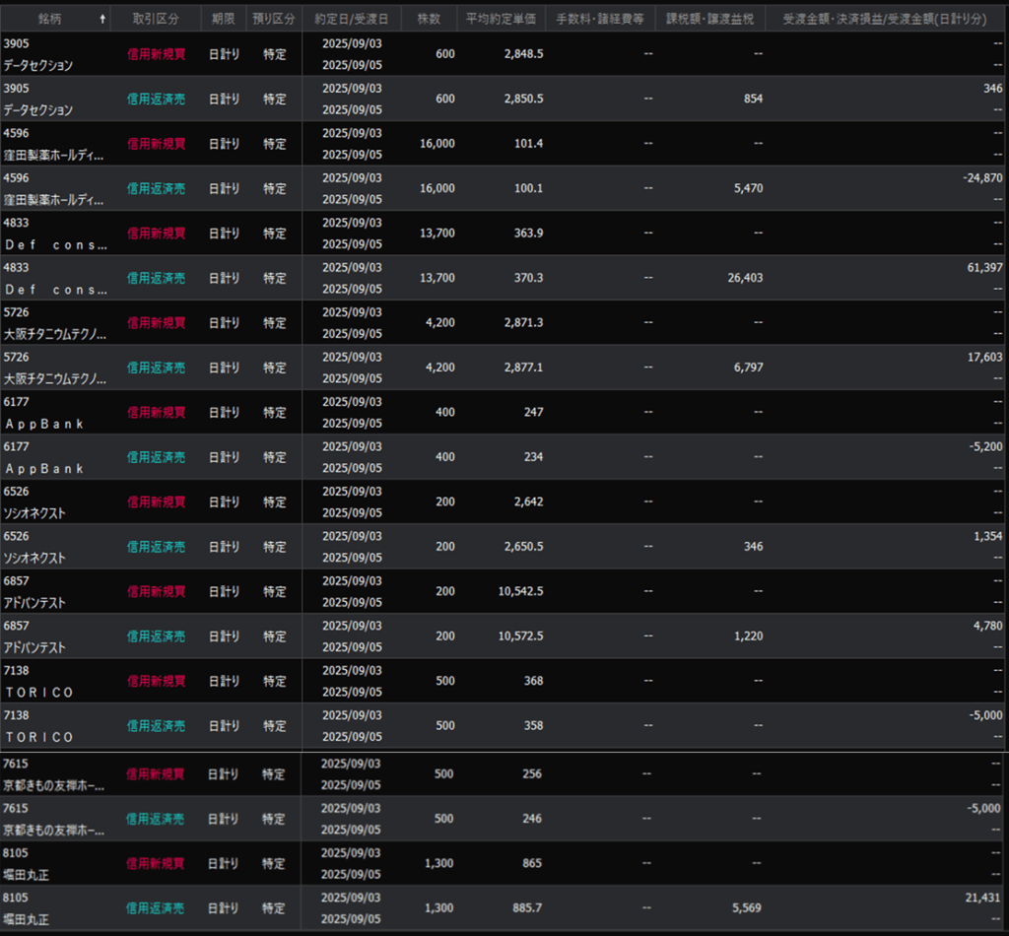
Task: Click the 期限 column header
Action: coord(223,20)
